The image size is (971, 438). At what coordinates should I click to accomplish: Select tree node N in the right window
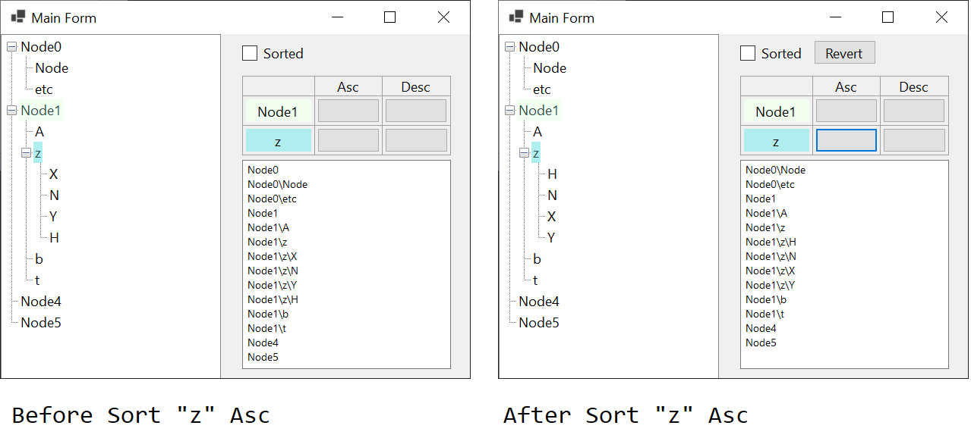pos(553,196)
